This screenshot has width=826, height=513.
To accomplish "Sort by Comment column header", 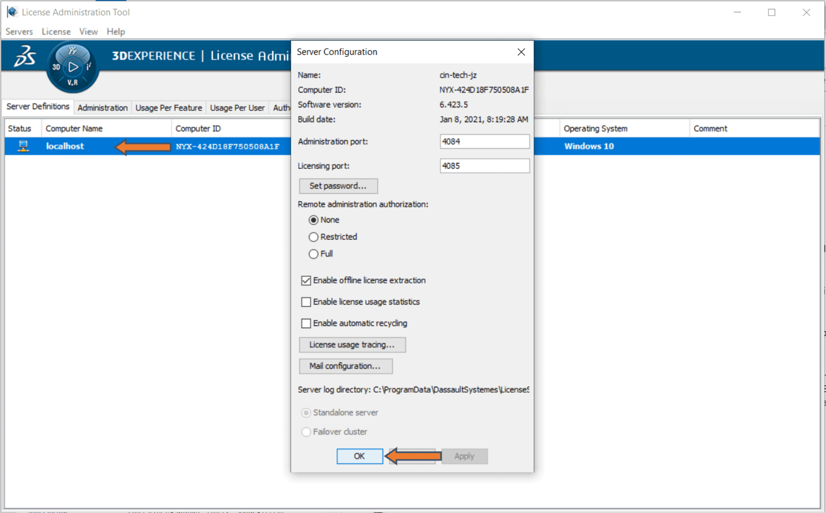I will pos(754,129).
